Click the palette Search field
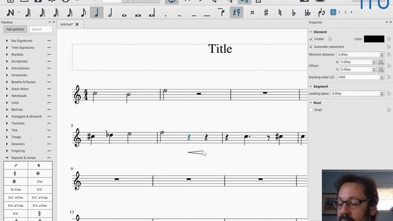This screenshot has width=393, height=221. 41,29
